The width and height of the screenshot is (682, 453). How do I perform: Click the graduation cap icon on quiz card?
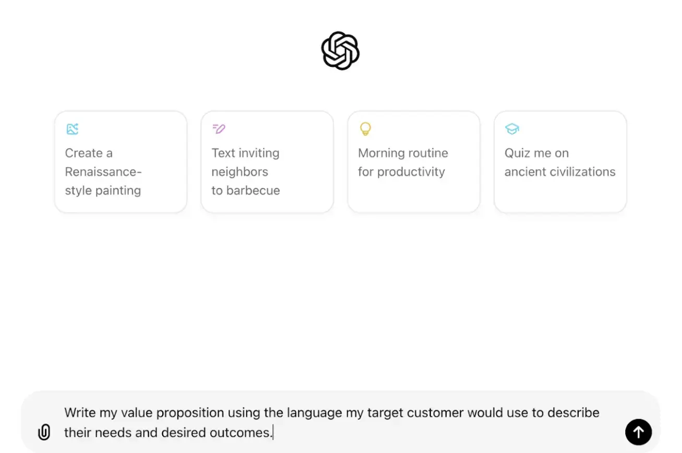(x=512, y=129)
